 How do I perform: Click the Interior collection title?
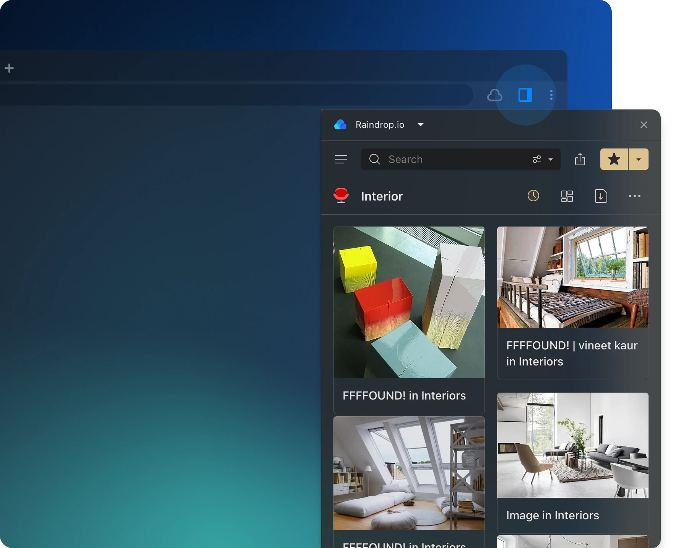coord(382,196)
